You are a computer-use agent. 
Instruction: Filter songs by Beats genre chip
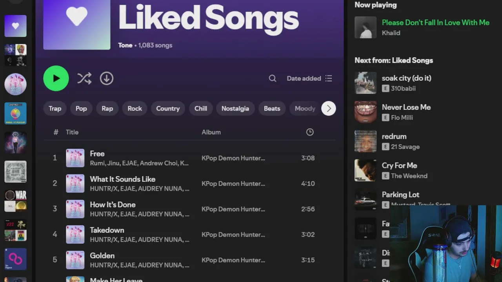(272, 108)
